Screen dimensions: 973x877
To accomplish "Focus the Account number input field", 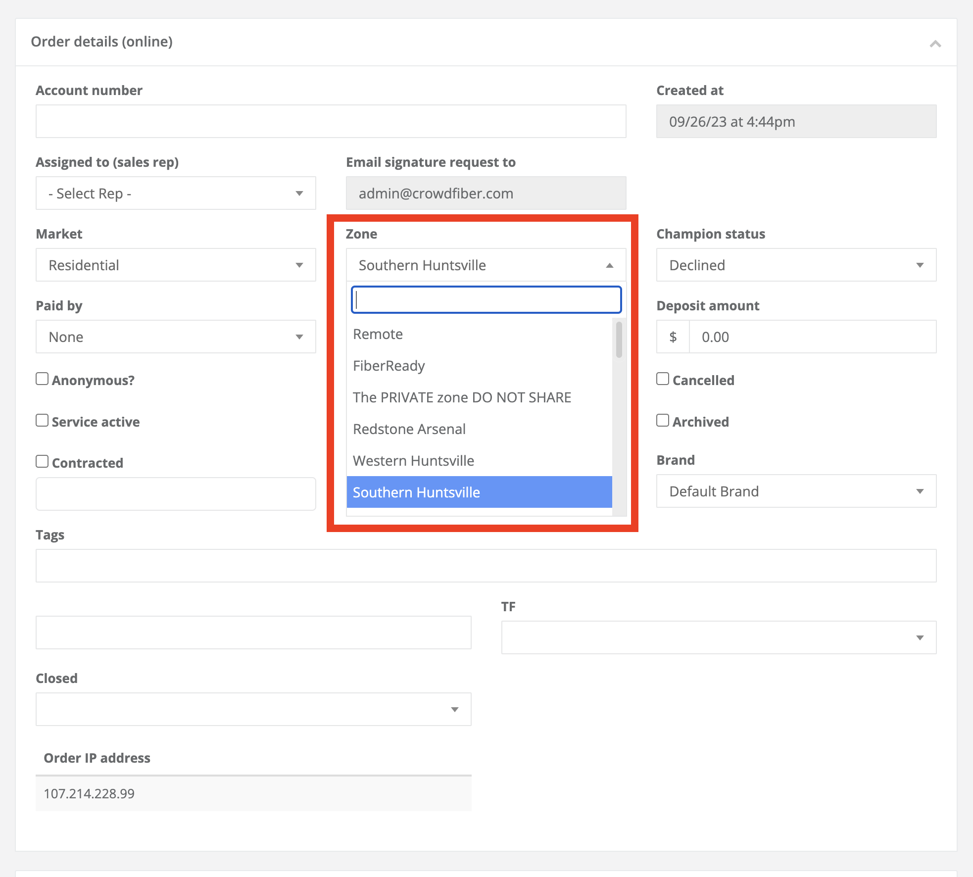I will 331,121.
